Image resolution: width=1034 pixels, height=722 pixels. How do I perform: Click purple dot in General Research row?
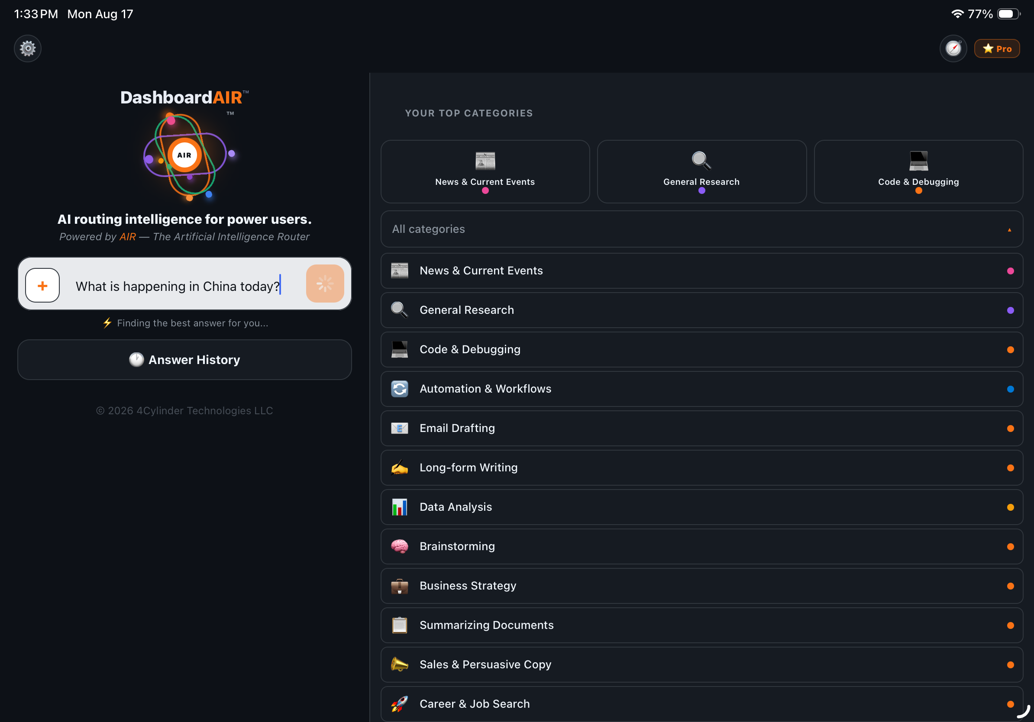coord(1010,310)
